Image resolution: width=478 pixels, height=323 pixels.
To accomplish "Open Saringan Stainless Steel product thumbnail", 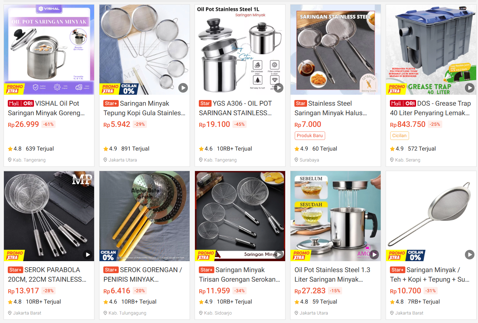I will [335, 49].
